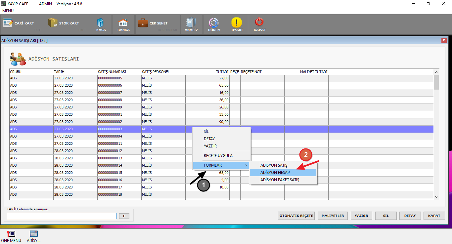
Task: Click the MALİYET TUTARI column header
Action: tap(306, 72)
